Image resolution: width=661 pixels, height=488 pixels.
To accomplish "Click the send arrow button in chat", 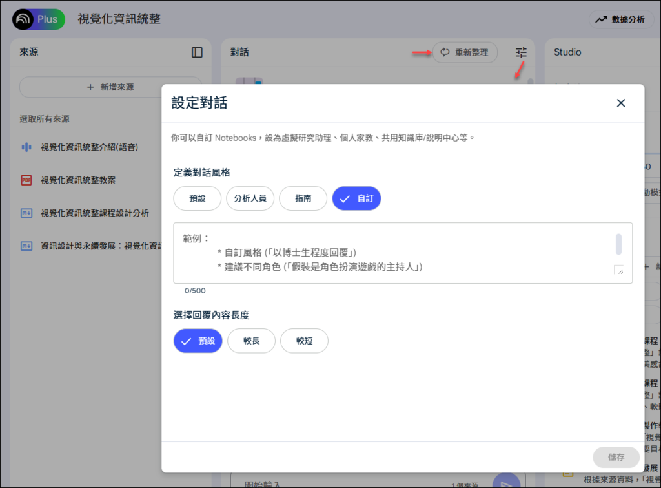I will pyautogui.click(x=506, y=482).
